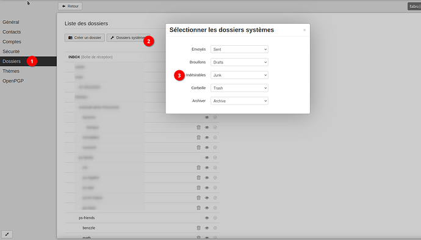Viewport: 421px width, 240px height.
Task: Click the Dossiers systèmes button
Action: [128, 38]
